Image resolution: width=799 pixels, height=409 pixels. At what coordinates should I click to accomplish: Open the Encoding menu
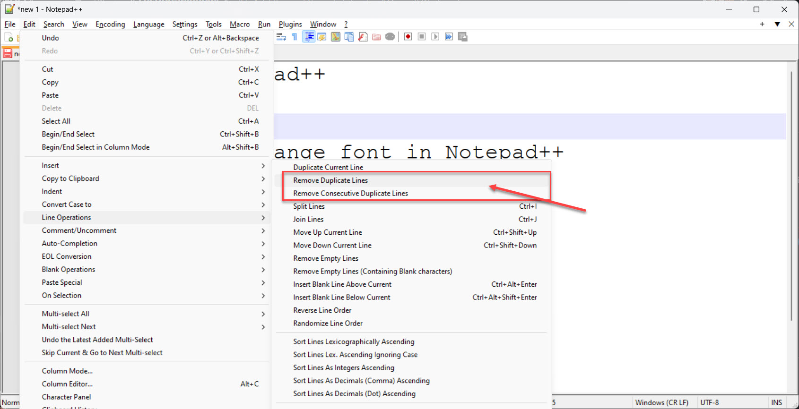tap(110, 24)
